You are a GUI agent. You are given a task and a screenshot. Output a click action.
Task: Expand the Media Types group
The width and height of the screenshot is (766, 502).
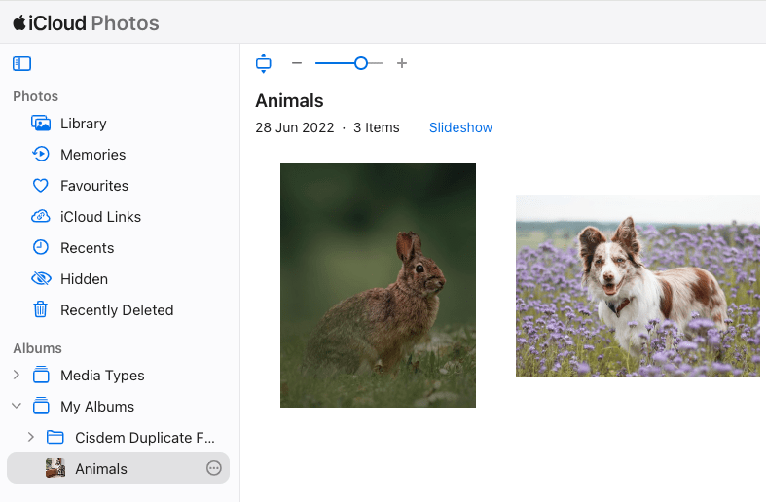(16, 376)
